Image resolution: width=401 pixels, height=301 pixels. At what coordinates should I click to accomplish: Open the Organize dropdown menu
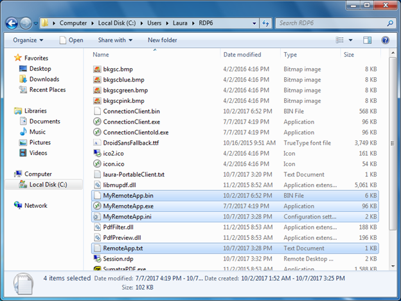coord(28,40)
